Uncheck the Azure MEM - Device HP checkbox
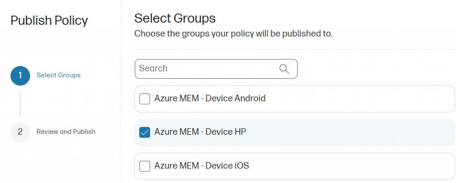Image resolution: width=456 pixels, height=183 pixels. pos(145,132)
